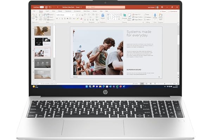Open the Quick Styles gallery
This screenshot has height=140, width=211.
click(129, 17)
